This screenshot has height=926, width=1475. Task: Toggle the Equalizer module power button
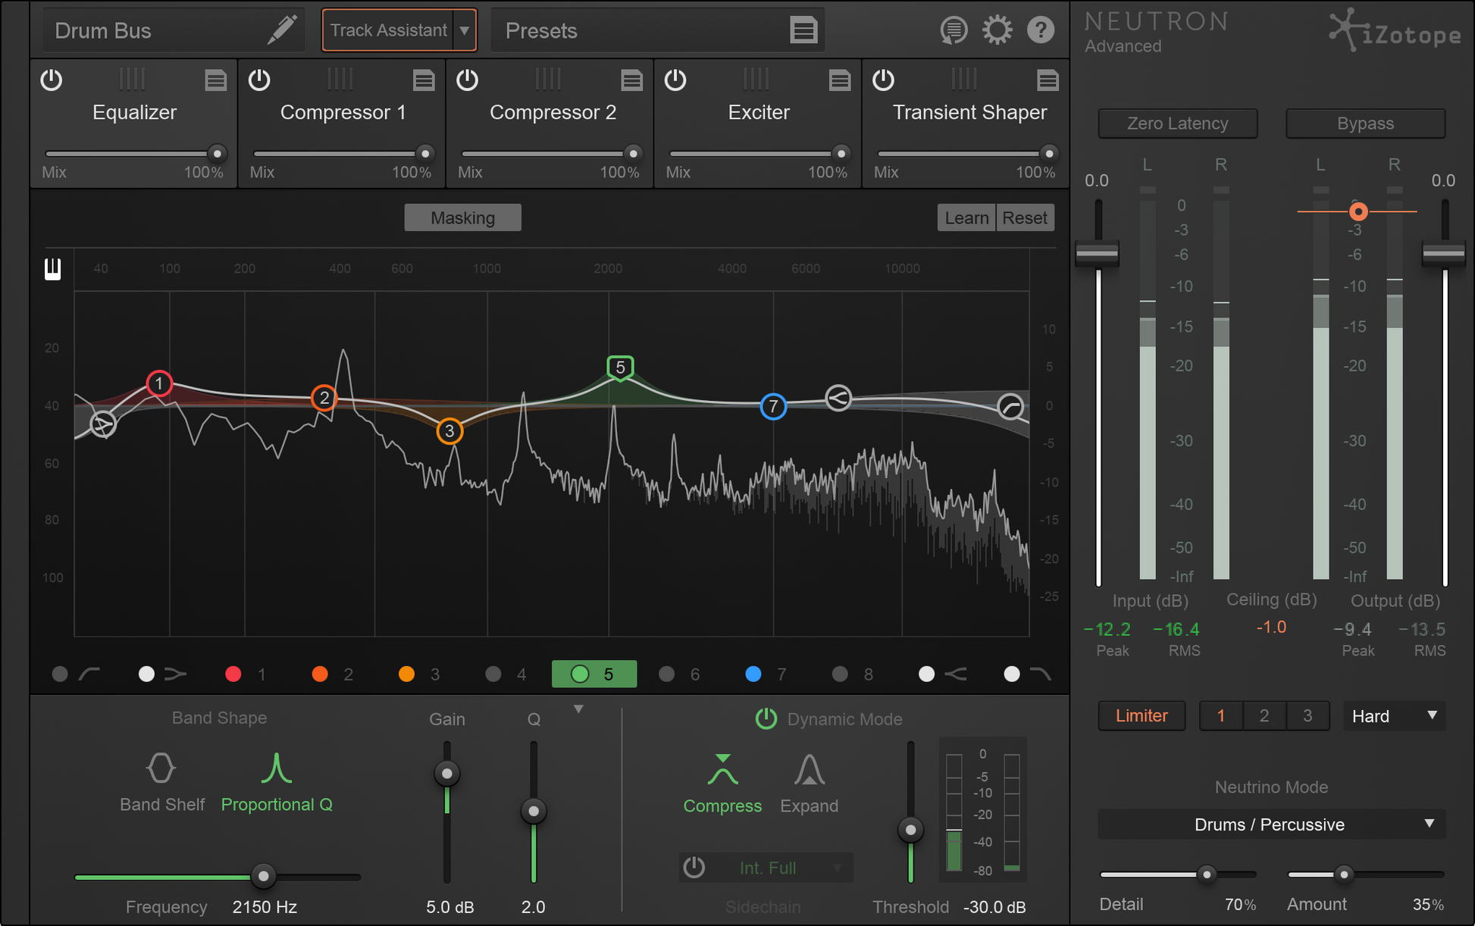click(x=52, y=80)
